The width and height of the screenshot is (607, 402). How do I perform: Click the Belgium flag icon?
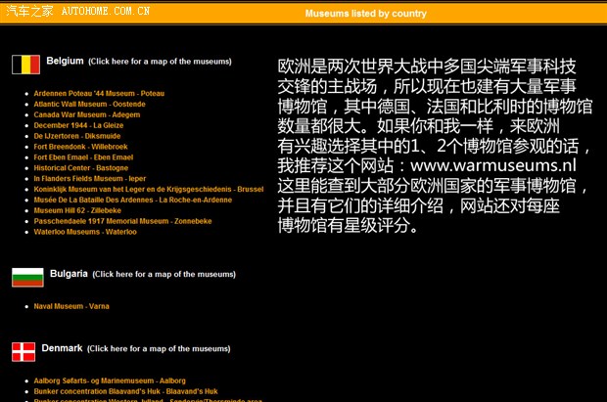[25, 65]
